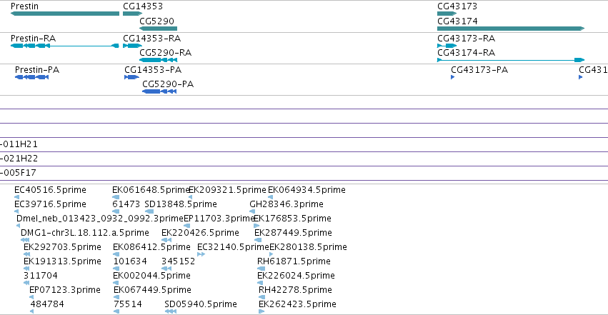Click the DMG1-chr3L.18.112.a.5prime arrows
Screen dimensions: 608x315
point(25,240)
